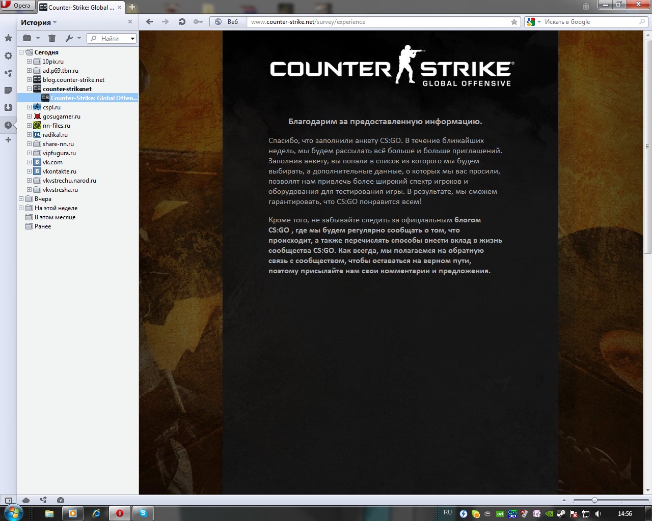Select ad.p69.tbn.ru history entry
Screen dimensions: 652x521
pos(56,71)
